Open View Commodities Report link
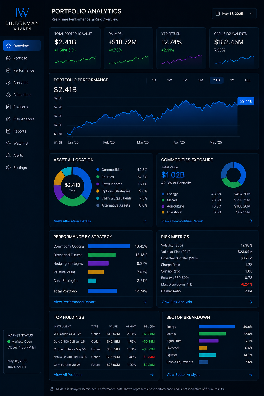264x396 pixels. click(x=183, y=221)
